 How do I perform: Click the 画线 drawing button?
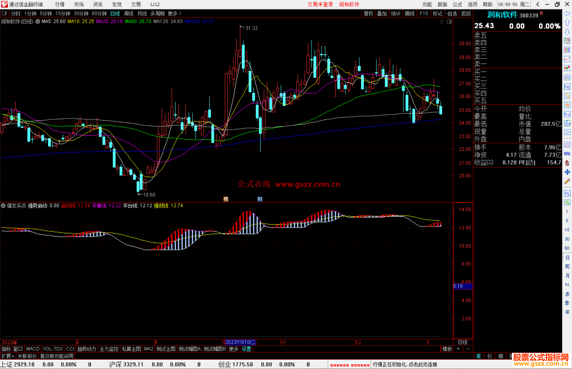click(x=410, y=13)
